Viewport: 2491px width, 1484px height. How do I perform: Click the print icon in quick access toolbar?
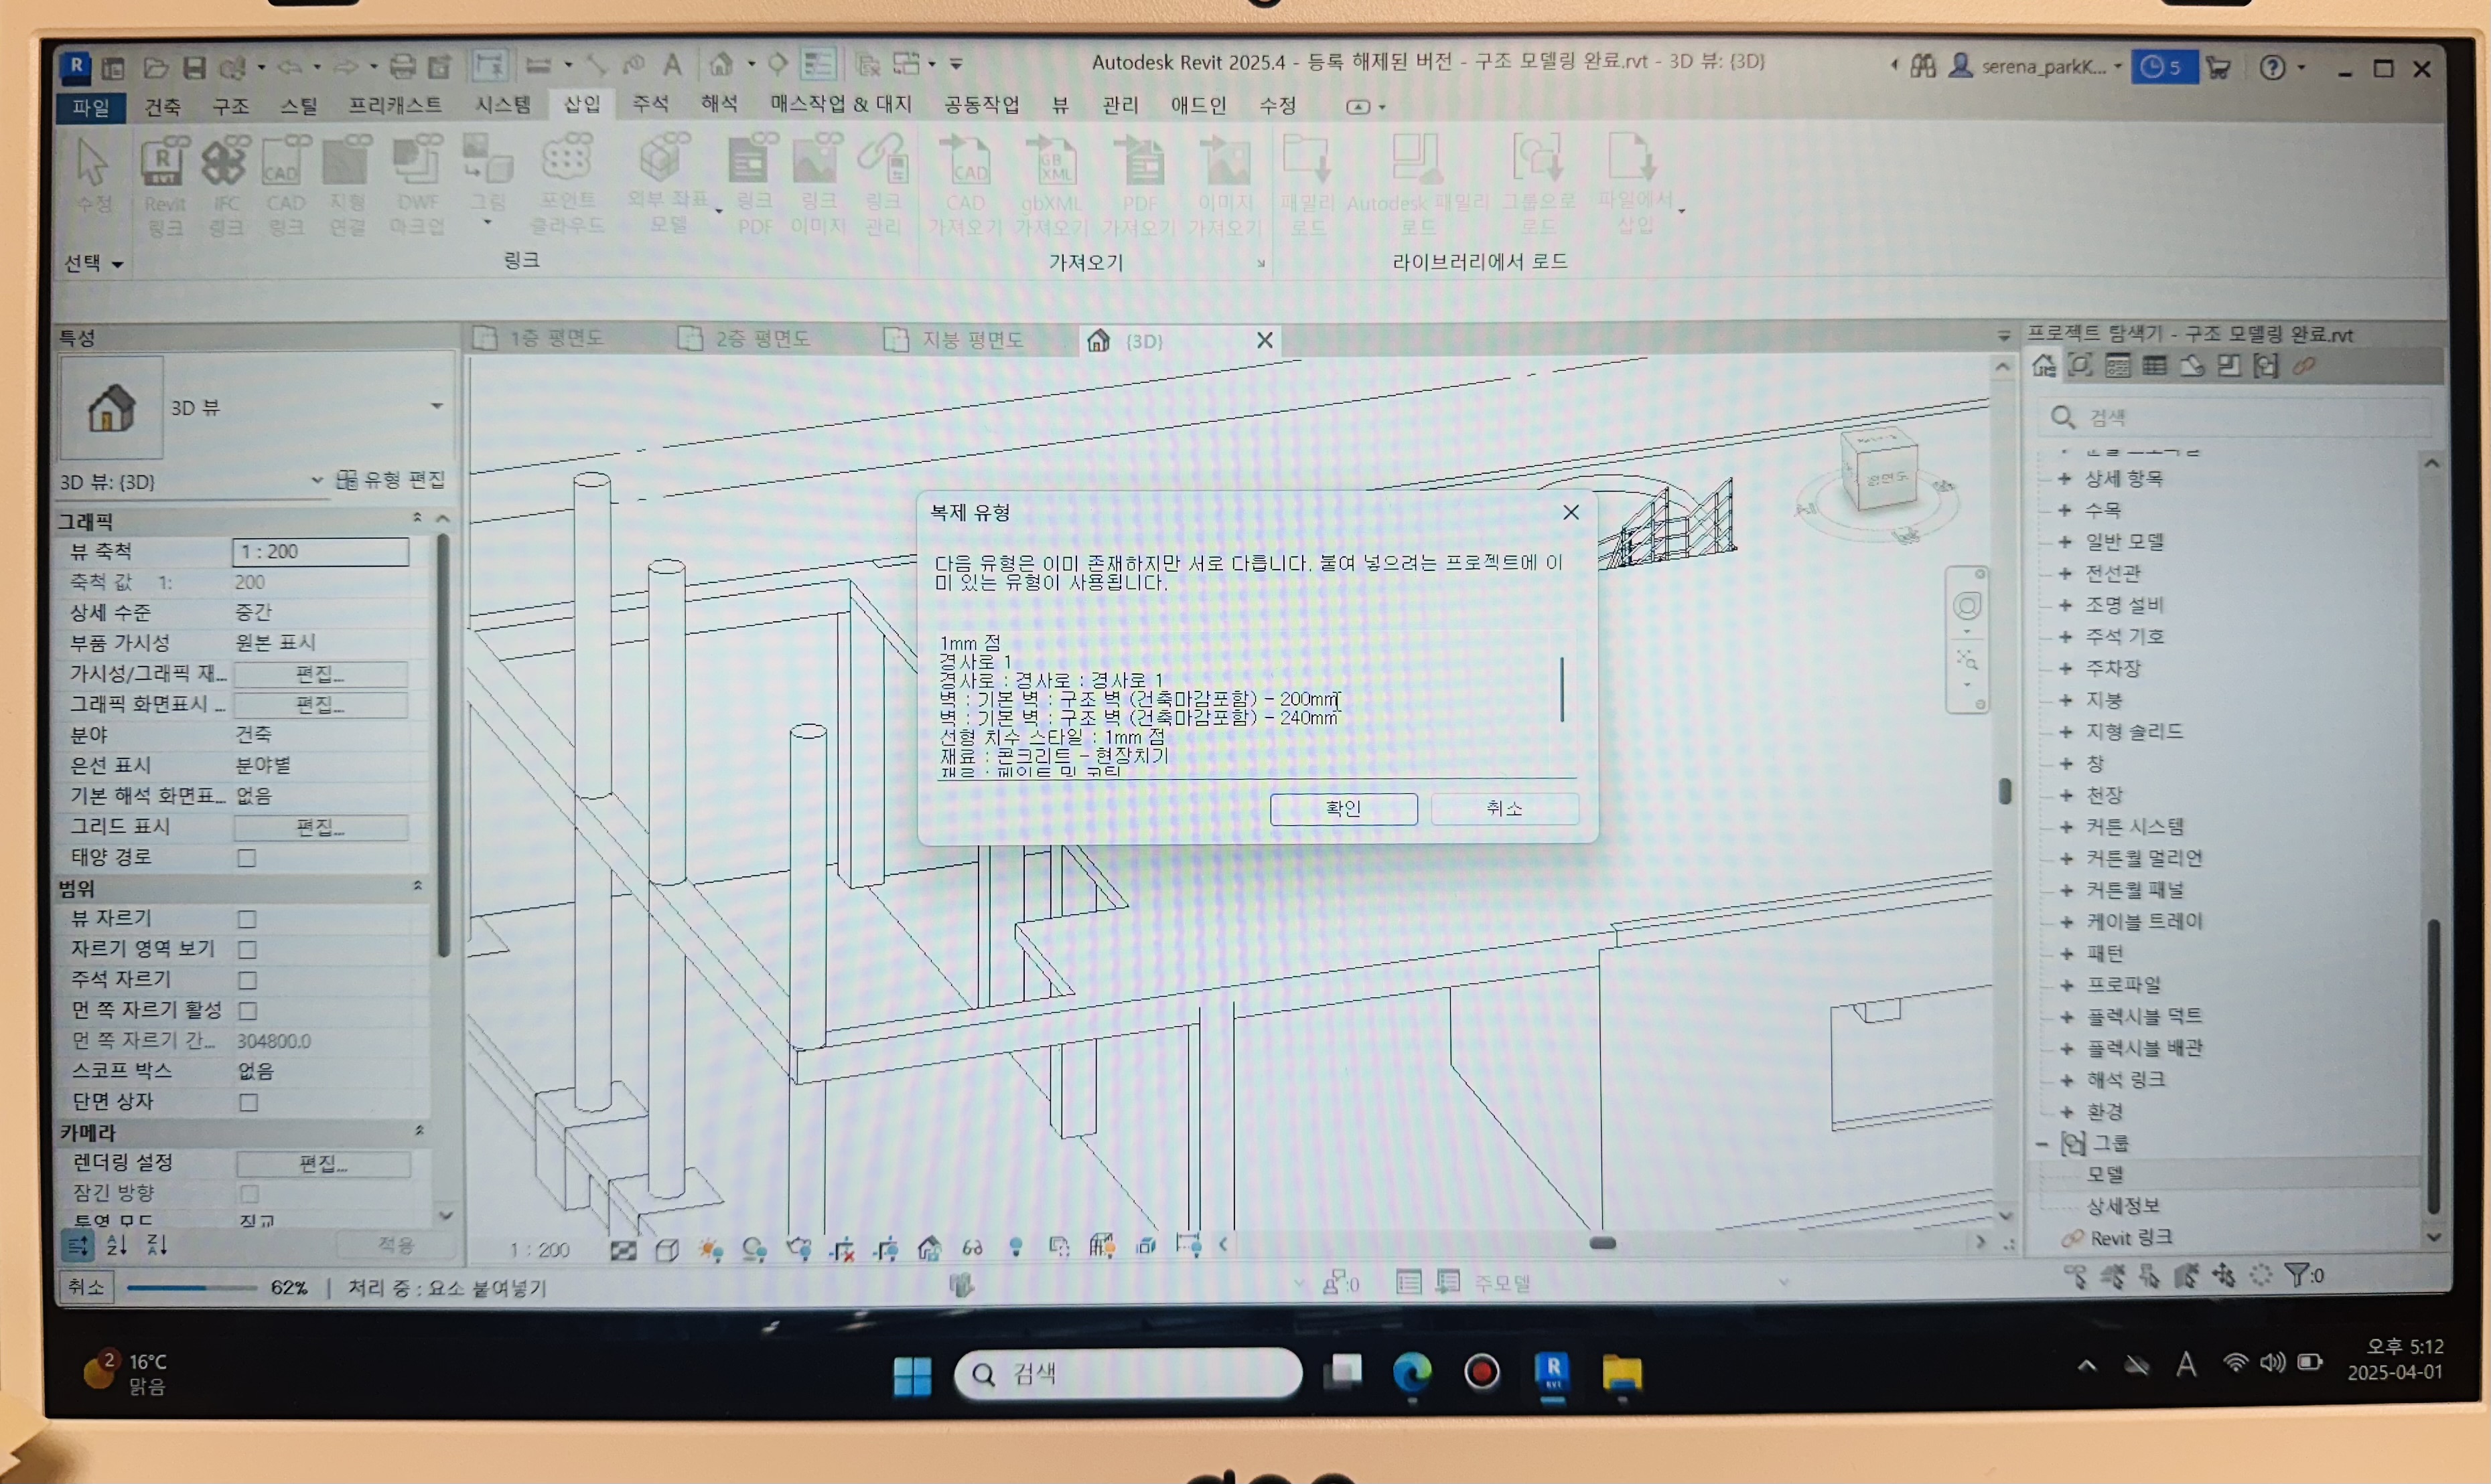[402, 66]
